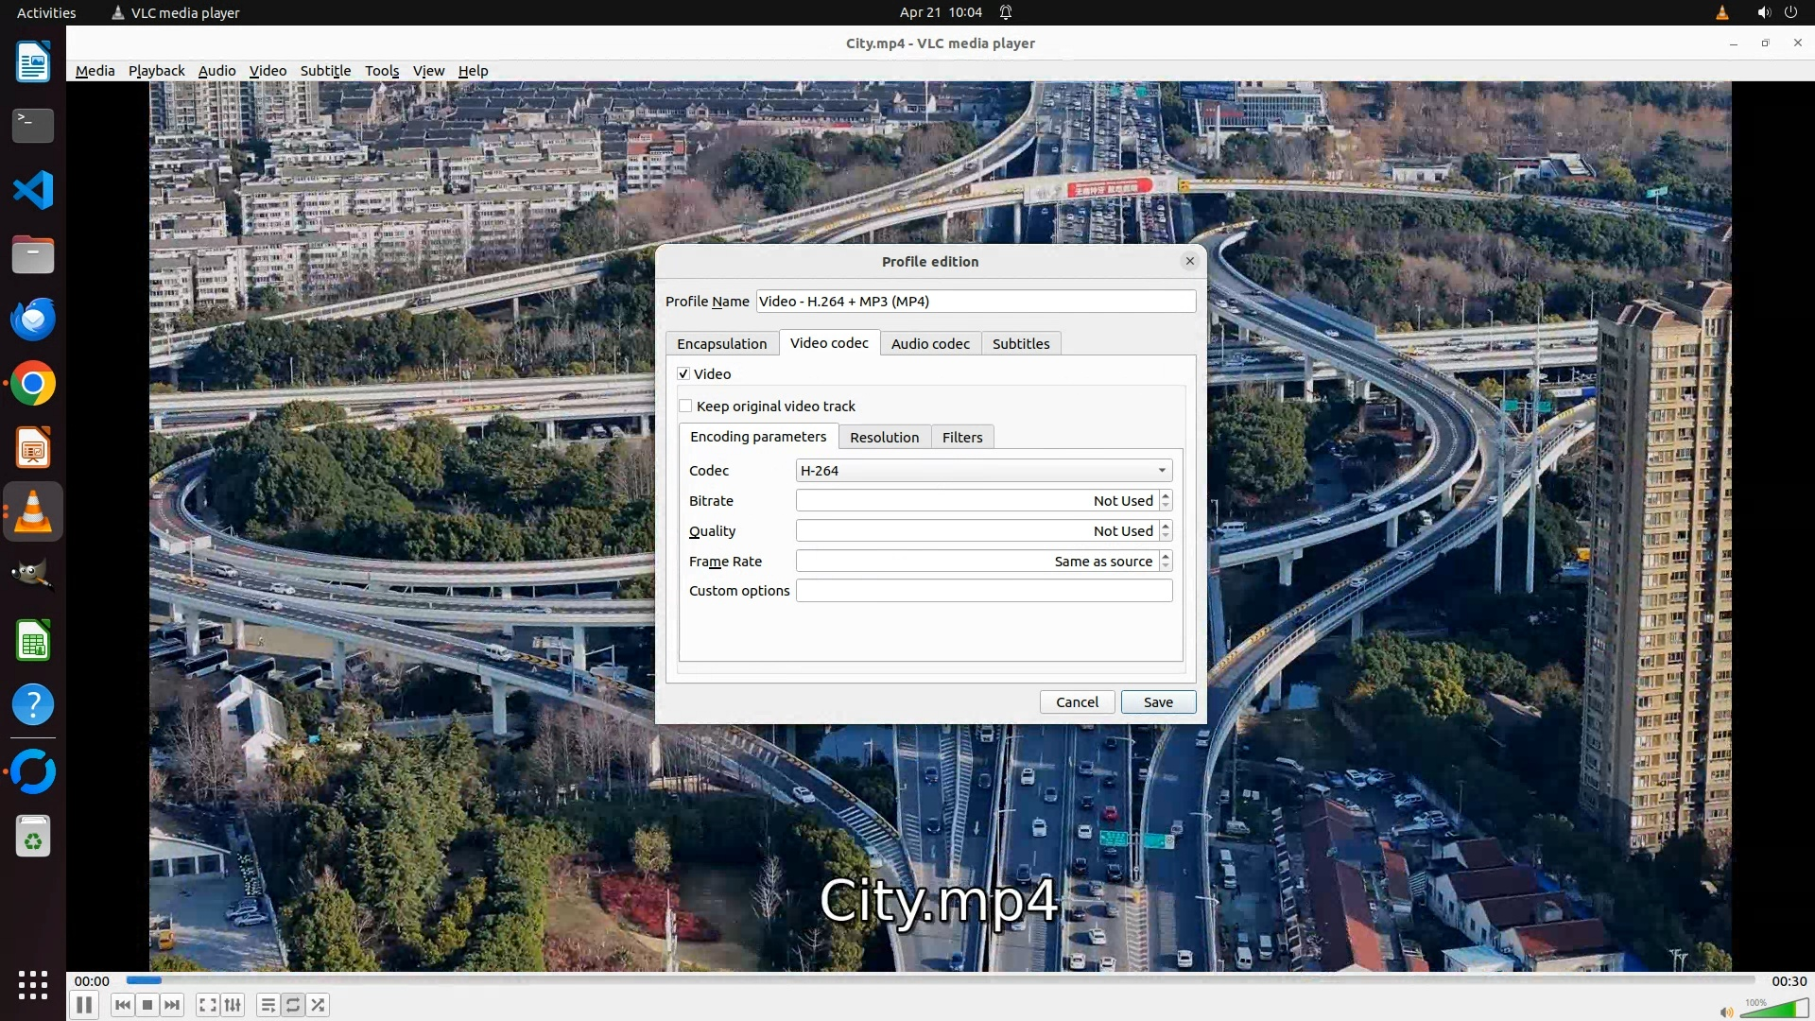Toggle loop repeat mode
This screenshot has height=1021, width=1815.
293,1005
